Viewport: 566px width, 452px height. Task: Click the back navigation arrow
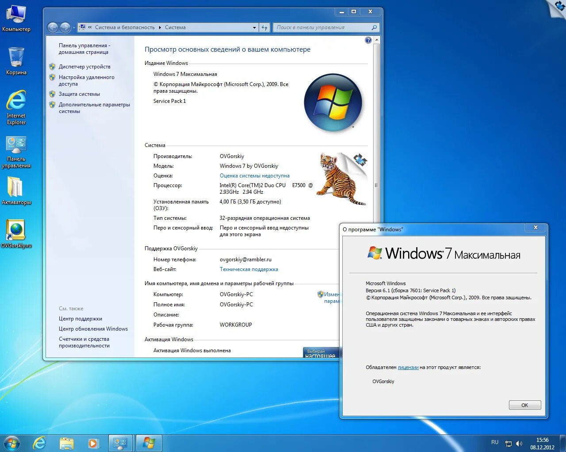click(x=53, y=27)
